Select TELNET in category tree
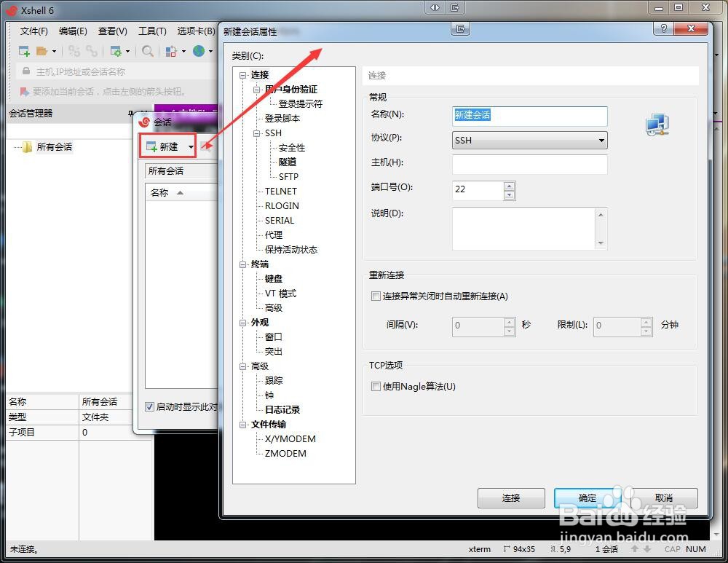Image resolution: width=728 pixels, height=563 pixels. [x=280, y=192]
